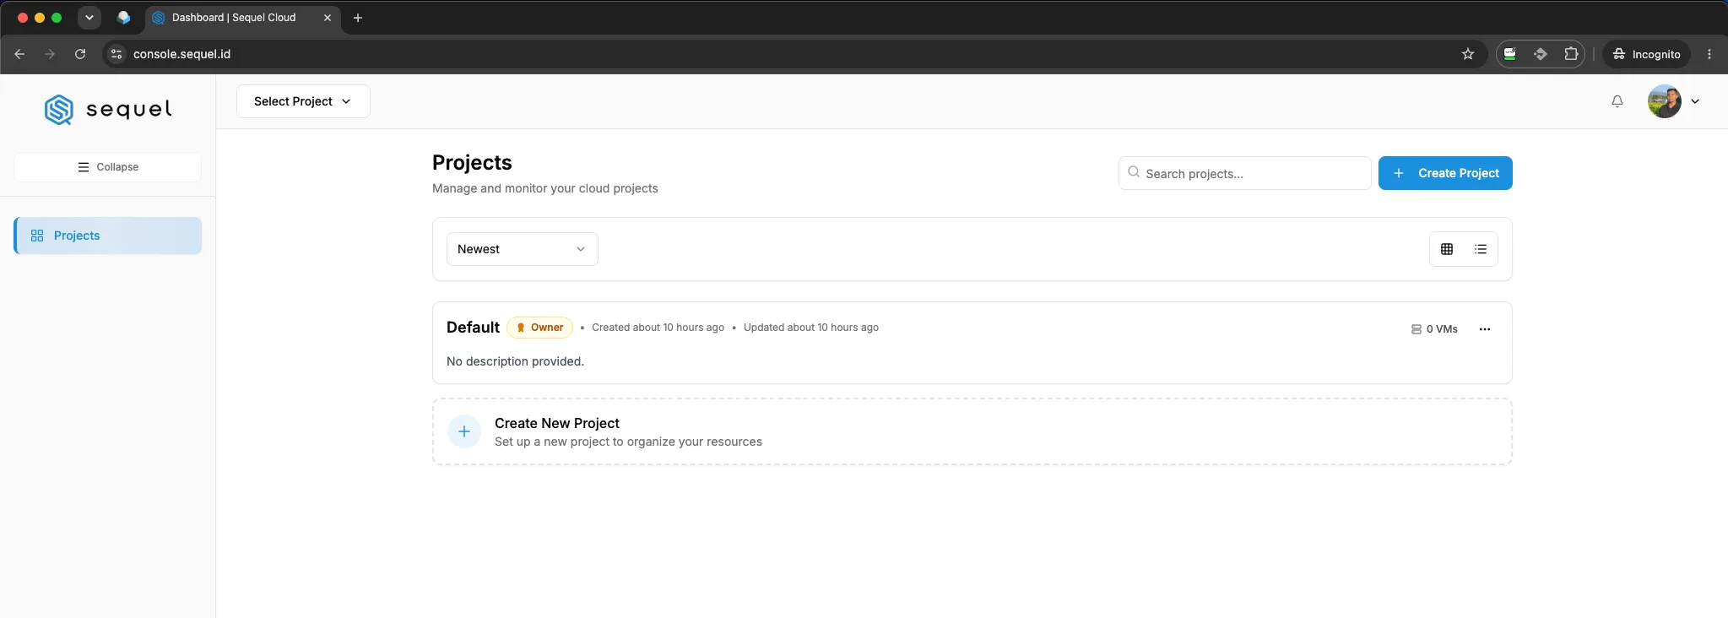This screenshot has height=618, width=1728.
Task: Open Chrome's three-dot menu
Action: point(1709,54)
